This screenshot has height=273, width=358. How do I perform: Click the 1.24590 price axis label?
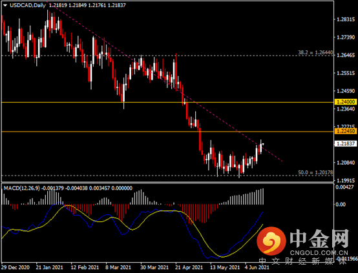point(346,91)
